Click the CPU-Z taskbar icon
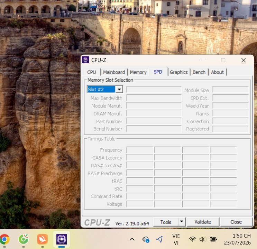257x249 pixels. pyautogui.click(x=62, y=239)
